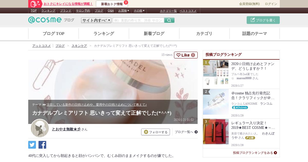Click 投稿ブログランキングをみる link
This screenshot has width=308, height=162.
255,153
